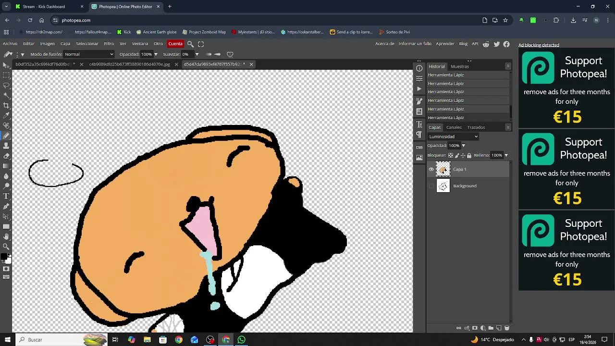
Task: Open the pencil tool preset dropdown arrow
Action: click(22, 55)
